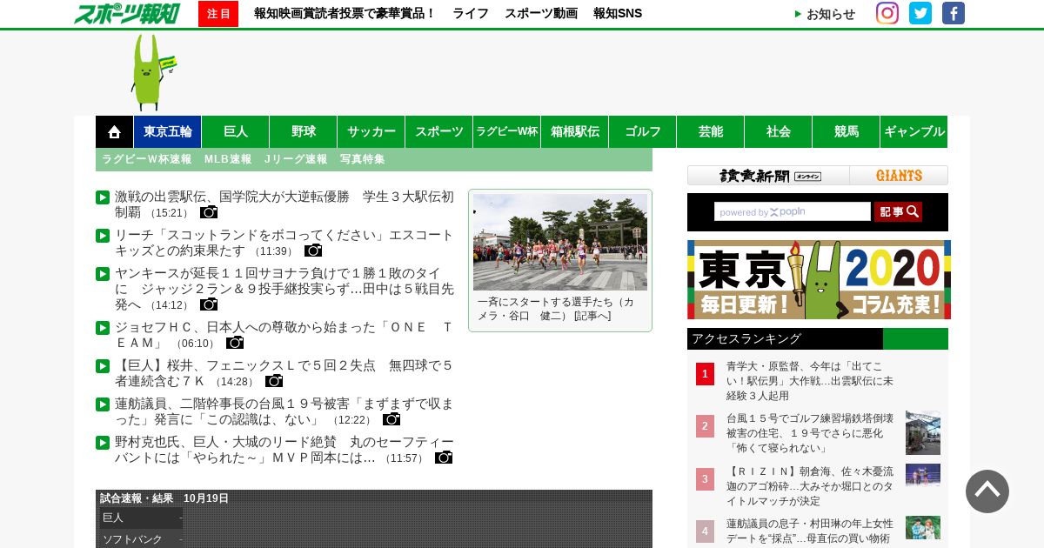Open the 蓮舫議員の息子 ranking article
The image size is (1044, 548).
coord(810,531)
